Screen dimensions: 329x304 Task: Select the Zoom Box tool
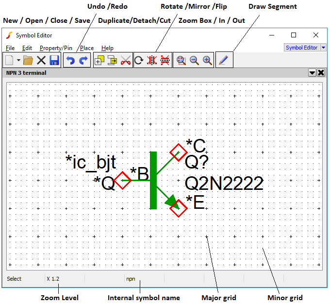(181, 60)
